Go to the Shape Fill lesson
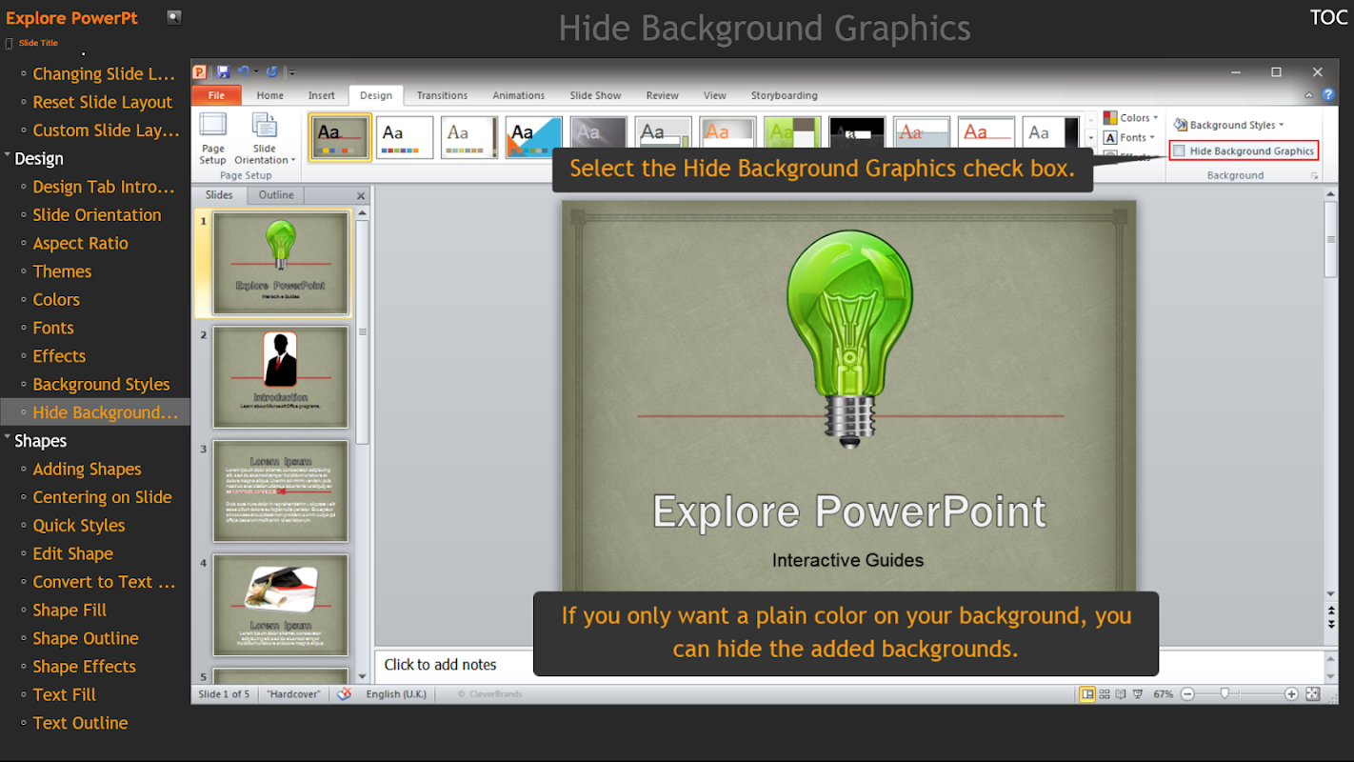This screenshot has width=1354, height=762. pos(70,610)
